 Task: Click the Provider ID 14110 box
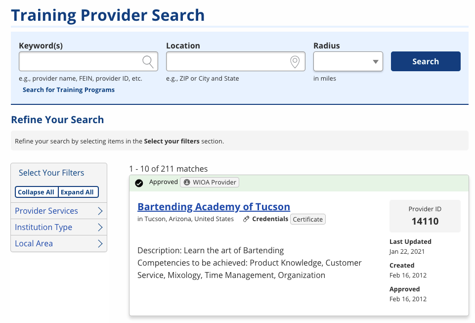[425, 216]
